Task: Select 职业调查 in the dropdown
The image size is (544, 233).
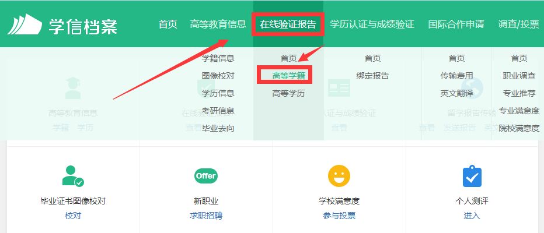Action: tap(519, 76)
